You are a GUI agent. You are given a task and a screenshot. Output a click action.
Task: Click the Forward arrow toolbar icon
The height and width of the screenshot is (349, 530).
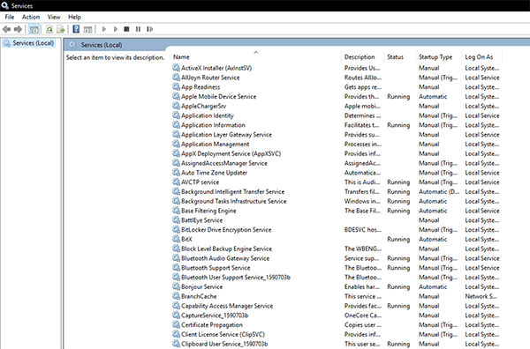click(x=18, y=29)
